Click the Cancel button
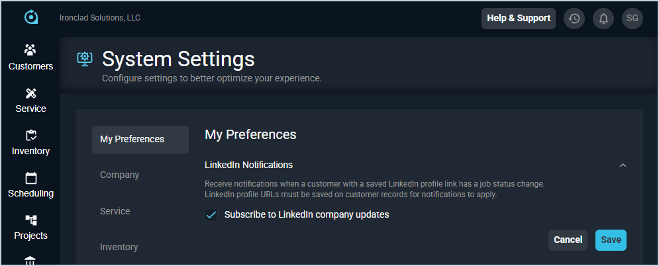The image size is (659, 266). tap(568, 240)
